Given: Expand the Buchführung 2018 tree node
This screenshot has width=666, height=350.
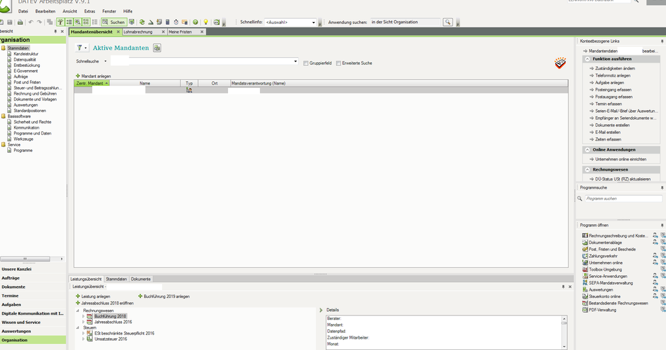Looking at the screenshot, I should click(83, 317).
